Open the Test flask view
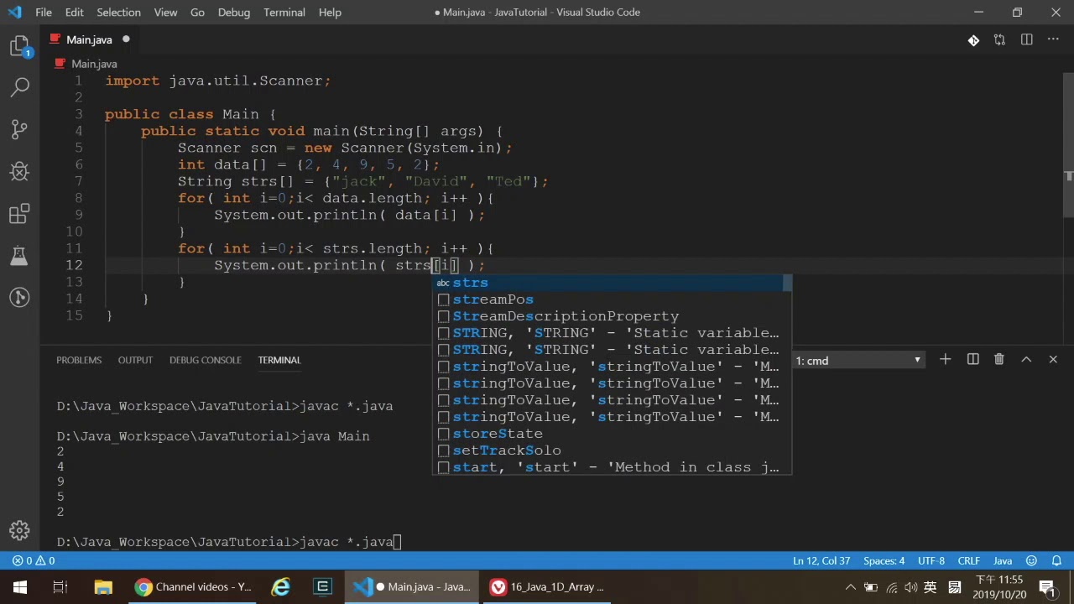This screenshot has height=604, width=1074. pyautogui.click(x=19, y=256)
